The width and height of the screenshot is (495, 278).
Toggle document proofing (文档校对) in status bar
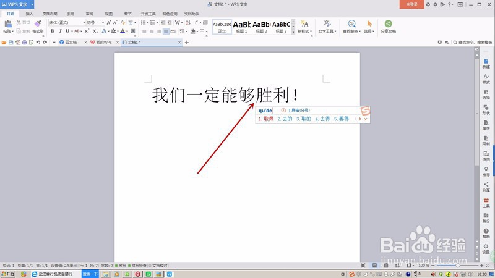pyautogui.click(x=158, y=266)
